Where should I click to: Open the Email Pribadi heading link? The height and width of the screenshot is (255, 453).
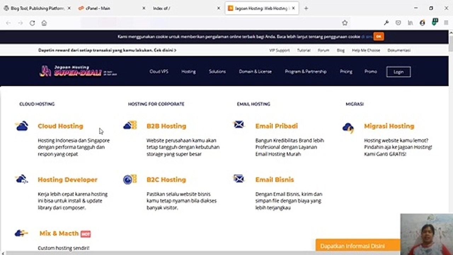pyautogui.click(x=276, y=126)
